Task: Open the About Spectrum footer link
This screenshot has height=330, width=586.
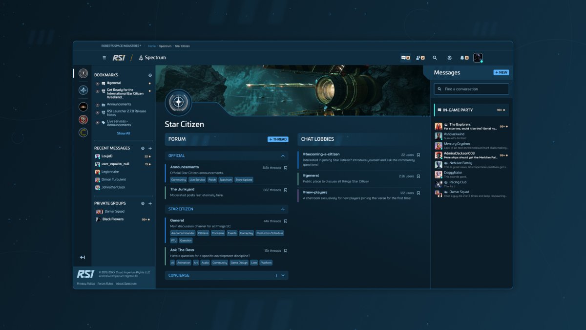Action: tap(126, 284)
